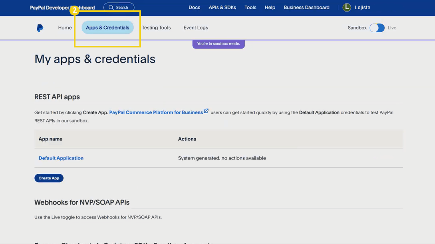Open the Event Logs tab
This screenshot has width=435, height=244.
(196, 28)
